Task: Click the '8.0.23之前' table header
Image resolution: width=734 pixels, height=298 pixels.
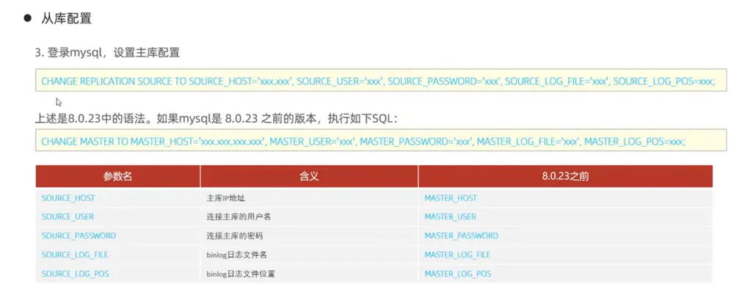Action: [x=565, y=176]
